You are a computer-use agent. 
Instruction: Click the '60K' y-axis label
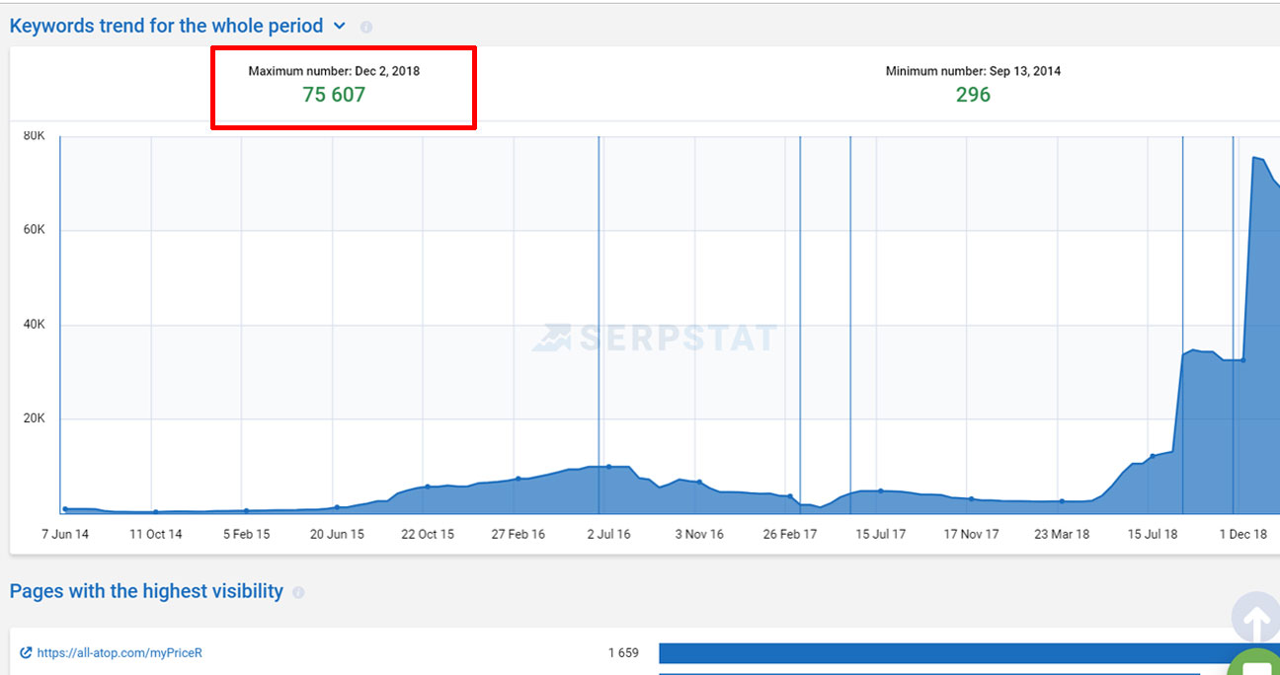[x=35, y=230]
